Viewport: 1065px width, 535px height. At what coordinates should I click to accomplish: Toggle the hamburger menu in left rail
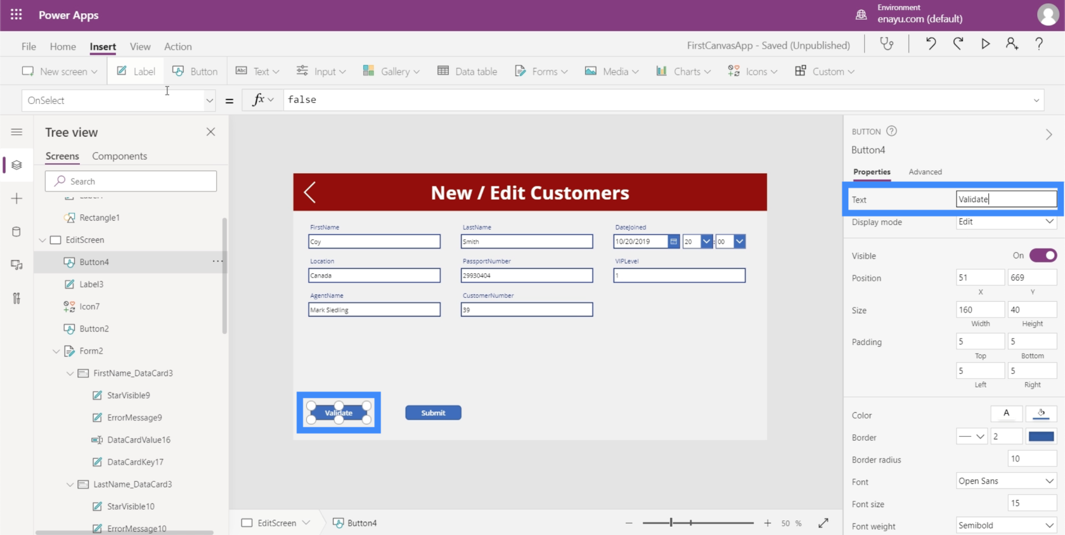coord(16,132)
